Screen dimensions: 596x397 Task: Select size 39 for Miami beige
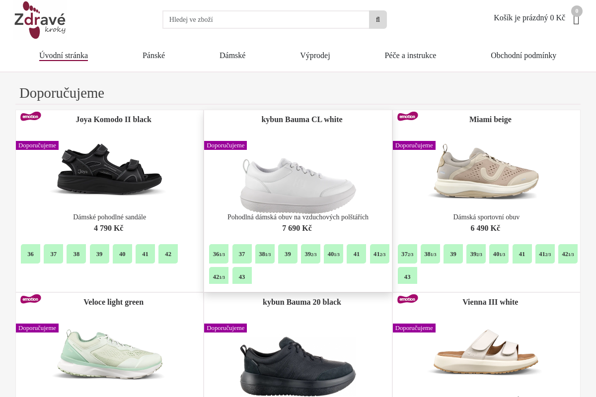tap(453, 254)
